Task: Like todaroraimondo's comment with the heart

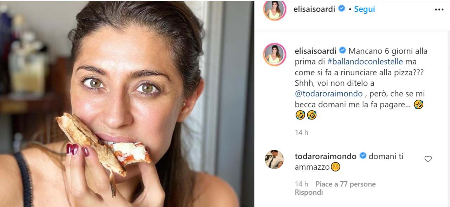Action: coord(428,159)
